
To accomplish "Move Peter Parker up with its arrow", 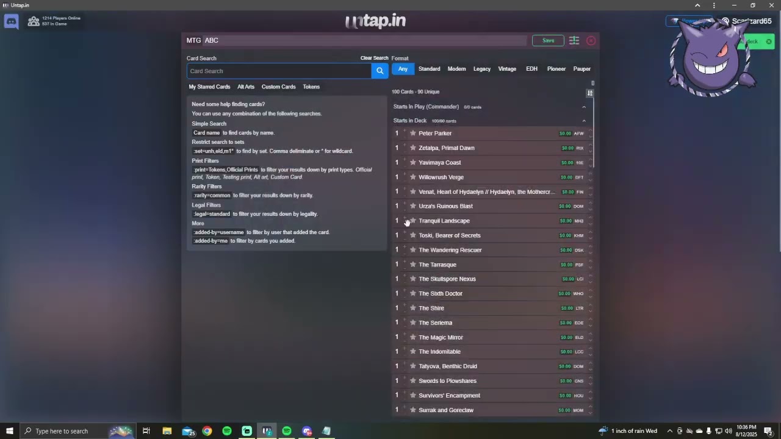I will 590,130.
